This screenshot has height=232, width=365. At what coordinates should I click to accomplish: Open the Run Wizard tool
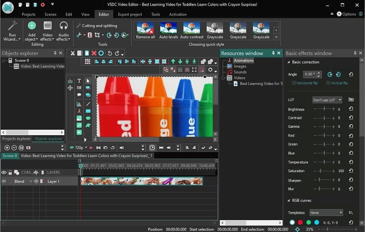[12, 30]
